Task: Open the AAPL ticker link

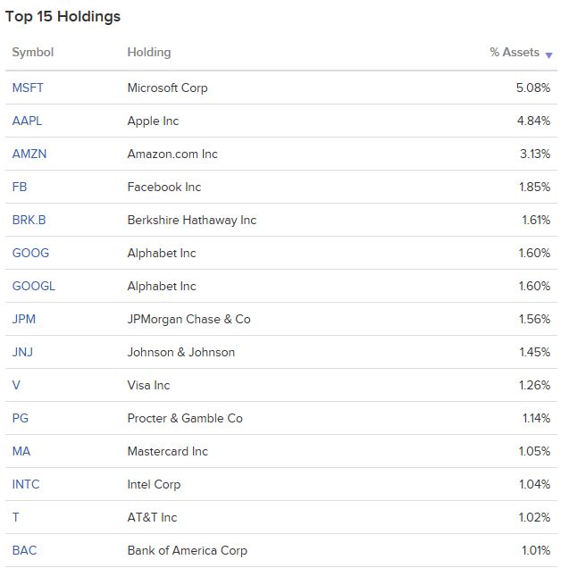Action: [27, 121]
